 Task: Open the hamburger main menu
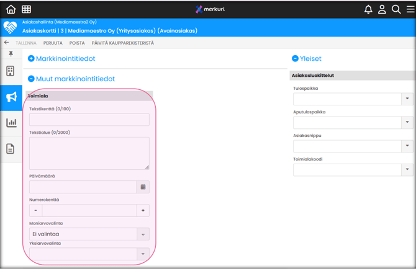coord(410,9)
